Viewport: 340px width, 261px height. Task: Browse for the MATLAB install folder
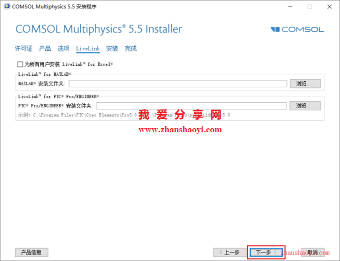(305, 83)
